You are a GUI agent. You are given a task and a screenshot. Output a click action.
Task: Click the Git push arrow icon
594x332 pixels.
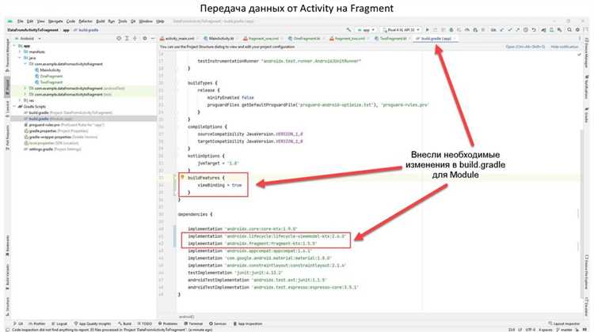517,30
